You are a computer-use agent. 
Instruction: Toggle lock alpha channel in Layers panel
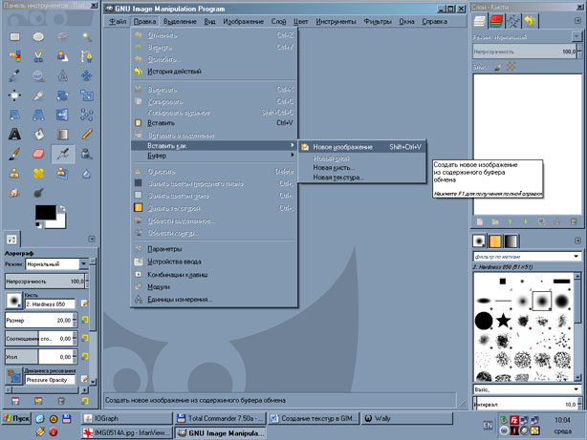511,66
